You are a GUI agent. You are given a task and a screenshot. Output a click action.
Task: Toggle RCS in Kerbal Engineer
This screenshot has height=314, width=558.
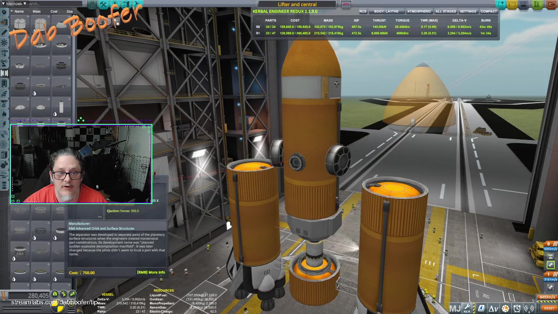point(363,11)
